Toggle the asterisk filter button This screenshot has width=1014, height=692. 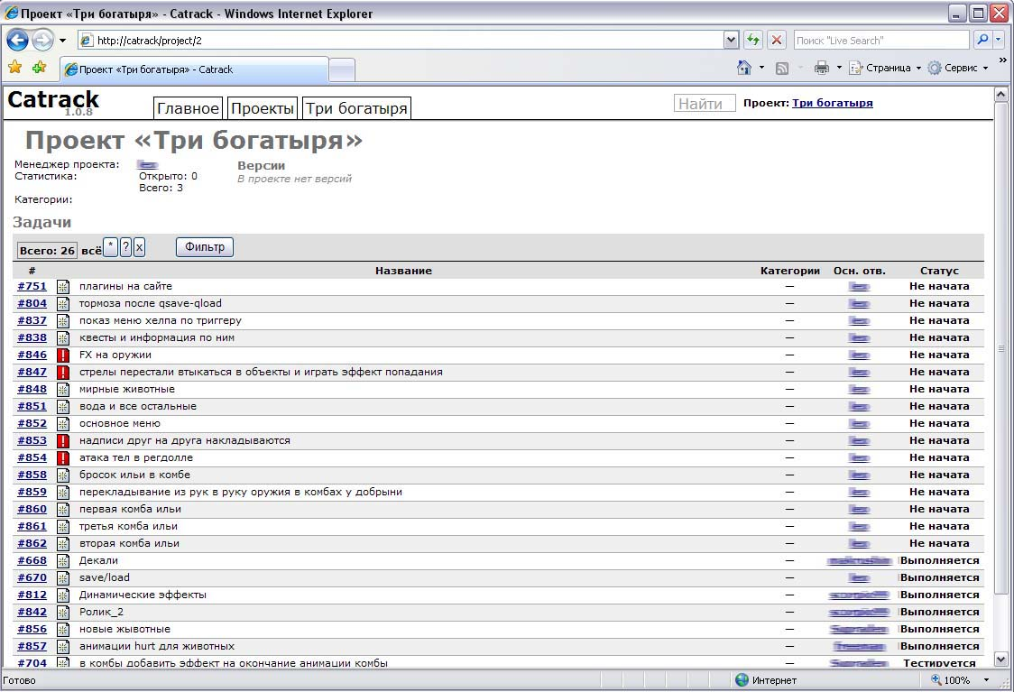point(110,246)
